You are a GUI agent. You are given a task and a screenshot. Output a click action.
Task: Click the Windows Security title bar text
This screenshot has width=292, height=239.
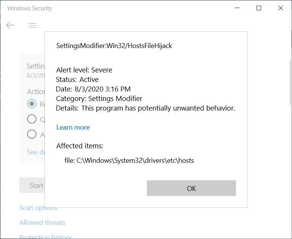pos(29,8)
